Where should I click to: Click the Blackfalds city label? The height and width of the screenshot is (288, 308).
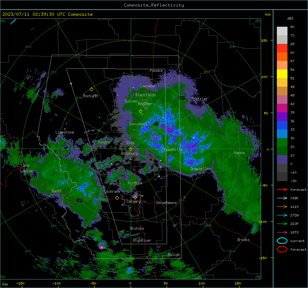[x=145, y=95]
